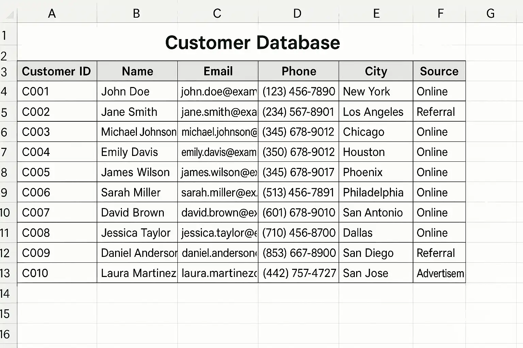Image resolution: width=523 pixels, height=348 pixels.
Task: Select the phone cell (442) 757-4727
Action: coord(299,273)
